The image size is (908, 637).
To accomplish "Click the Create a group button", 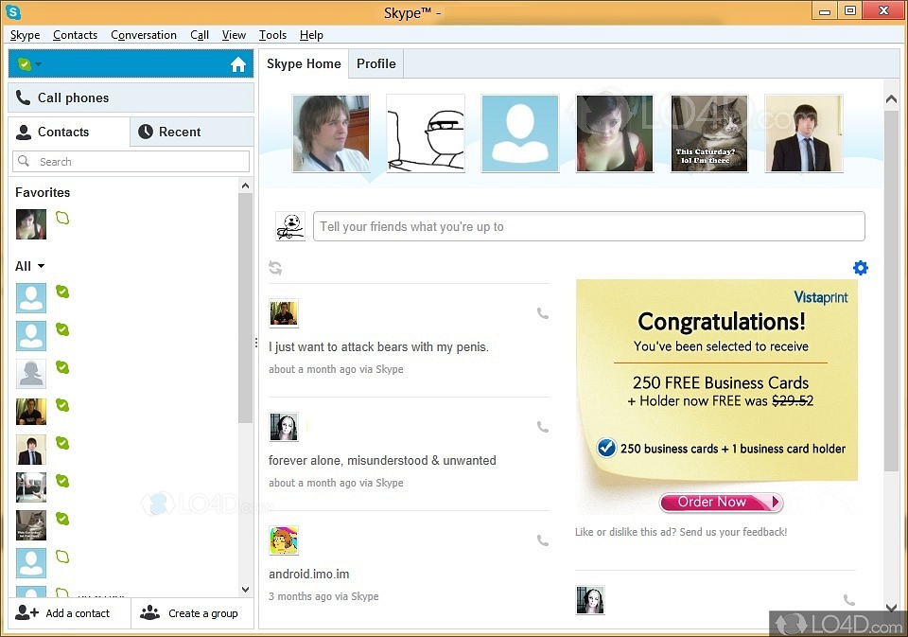I will point(192,613).
